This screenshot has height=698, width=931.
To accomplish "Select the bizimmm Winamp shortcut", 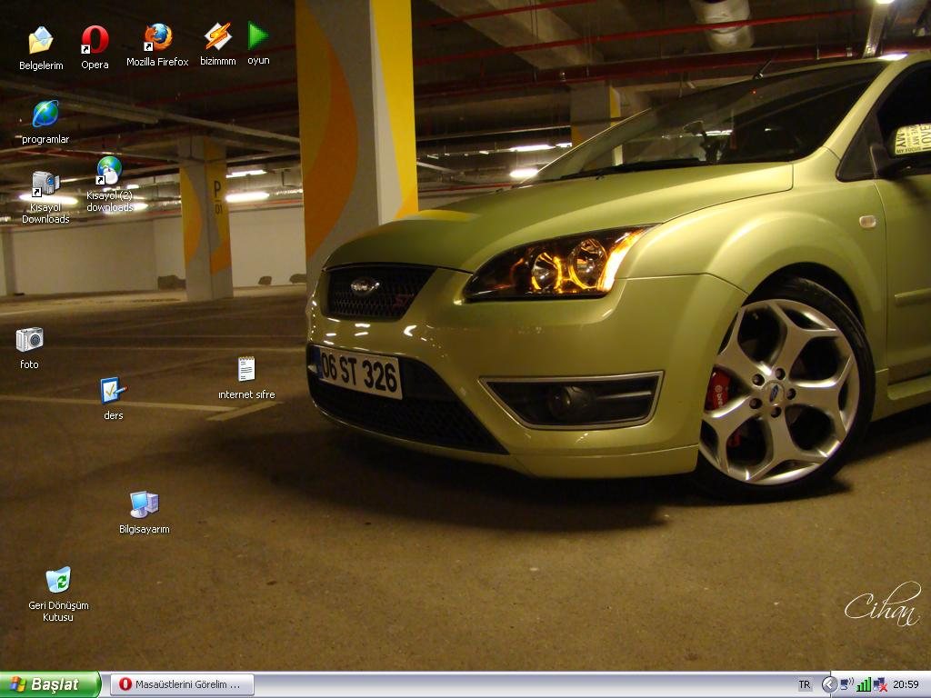I will pos(217,37).
